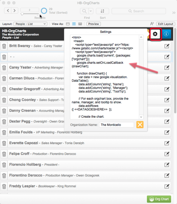Switch to Table view
The width and height of the screenshot is (177, 204).
coord(80,24)
